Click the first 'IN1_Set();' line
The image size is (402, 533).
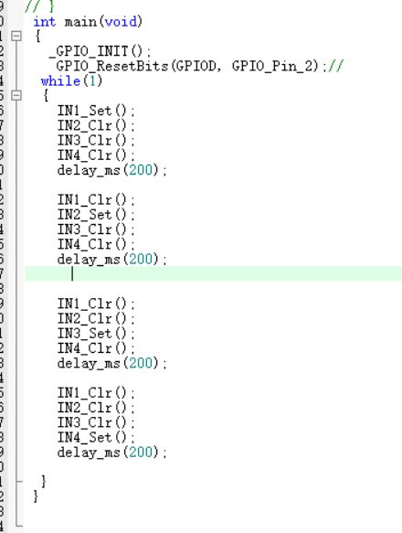click(96, 111)
